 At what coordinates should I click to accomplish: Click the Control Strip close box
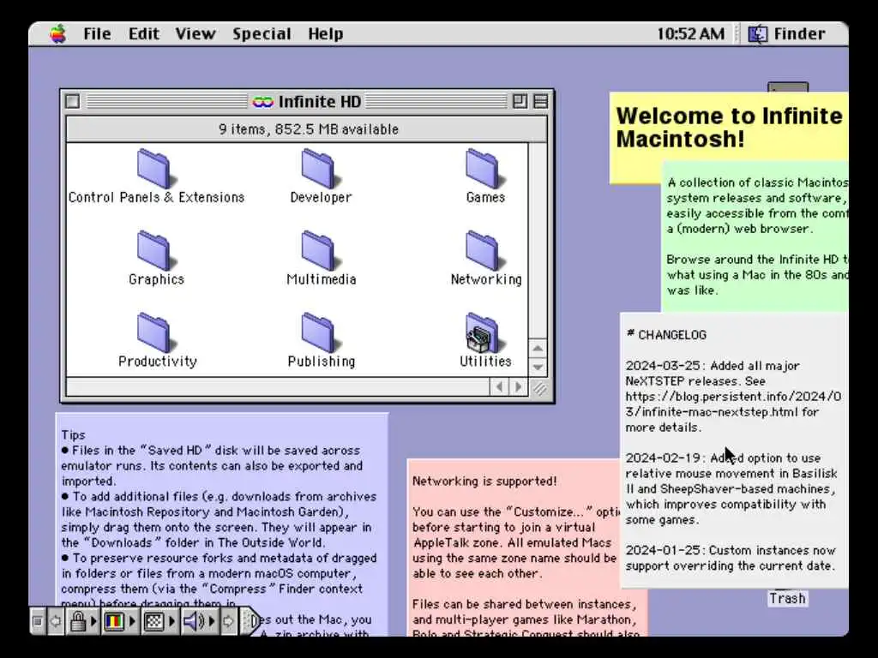[x=38, y=621]
